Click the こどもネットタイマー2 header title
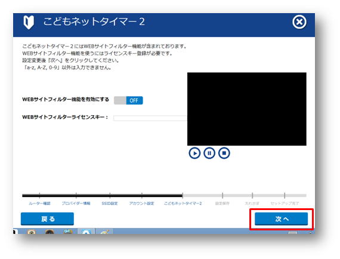This screenshot has height=259, width=340. pyautogui.click(x=94, y=21)
